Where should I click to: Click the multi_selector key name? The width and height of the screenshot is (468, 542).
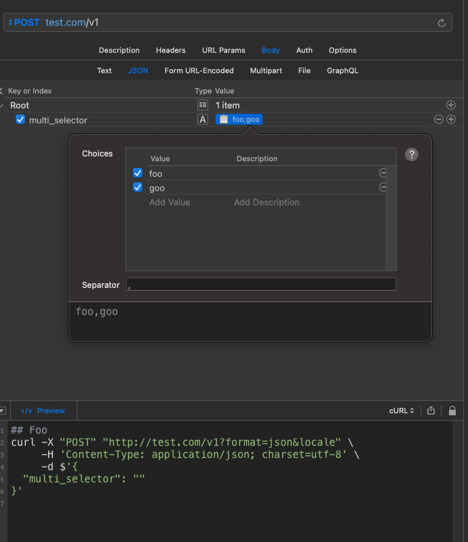[58, 121]
